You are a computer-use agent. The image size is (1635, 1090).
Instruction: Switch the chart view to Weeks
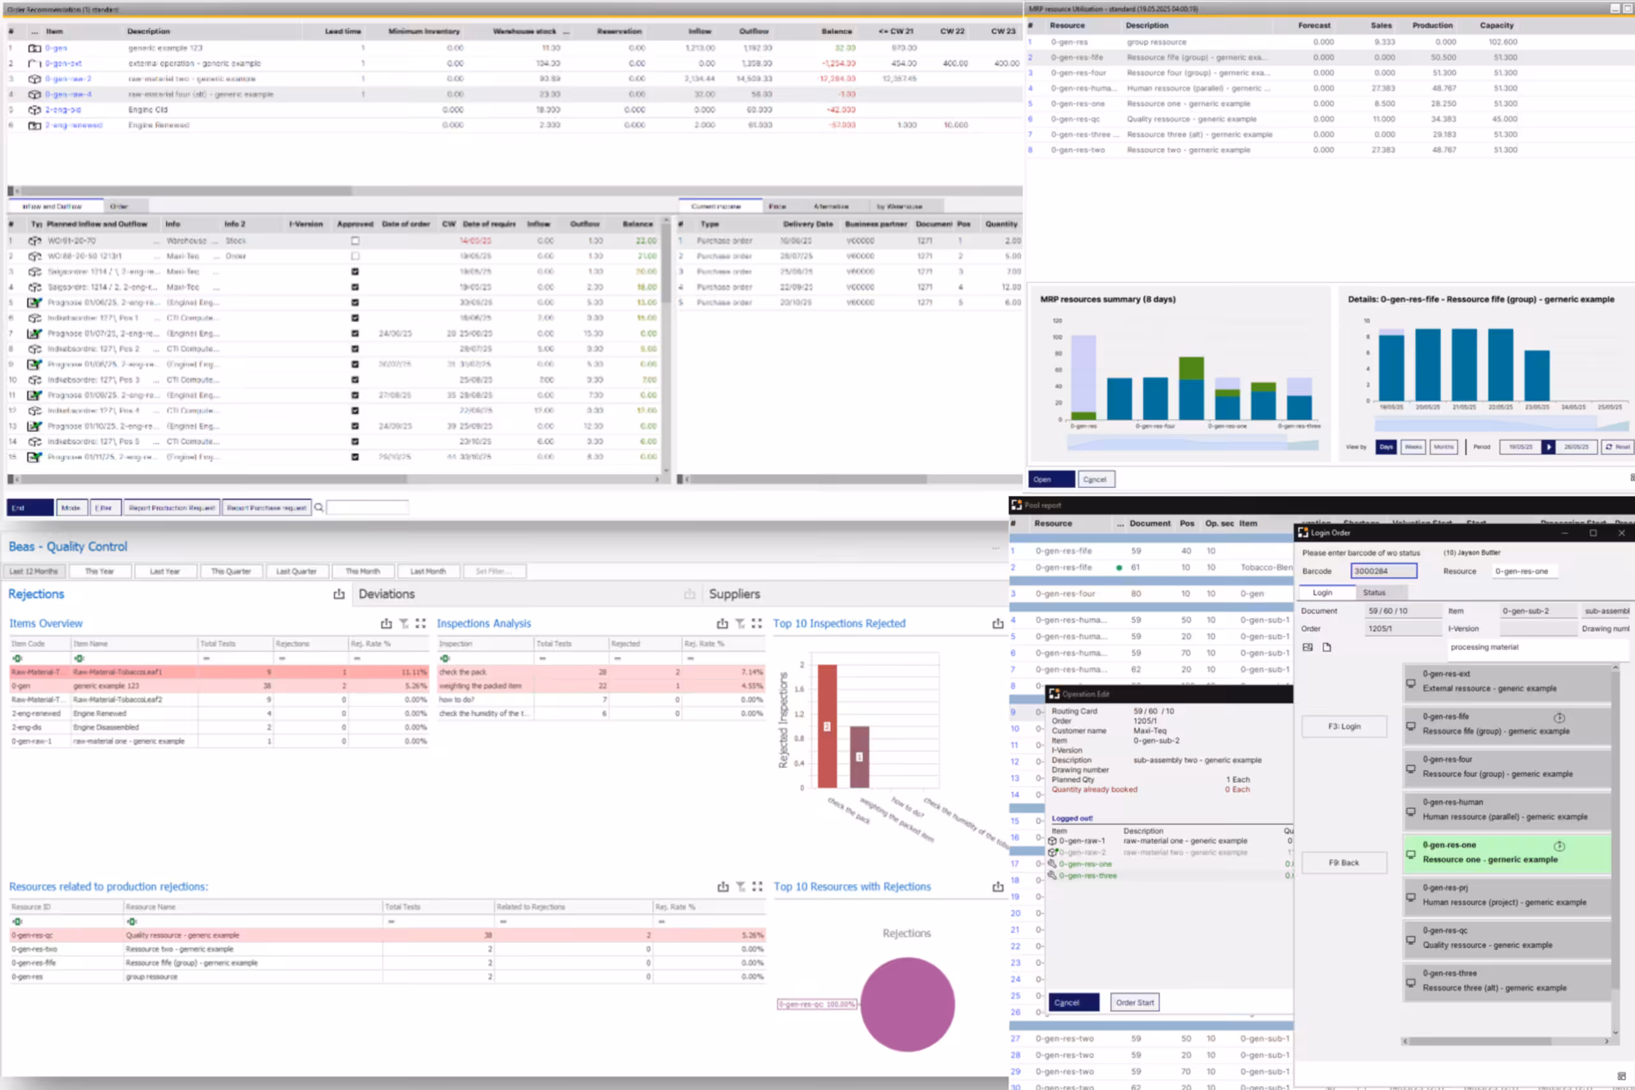(x=1413, y=447)
